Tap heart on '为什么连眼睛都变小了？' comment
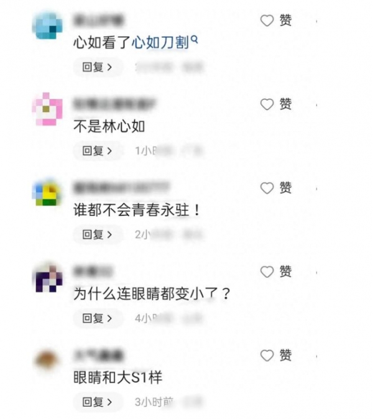This screenshot has width=373, height=419. click(267, 272)
